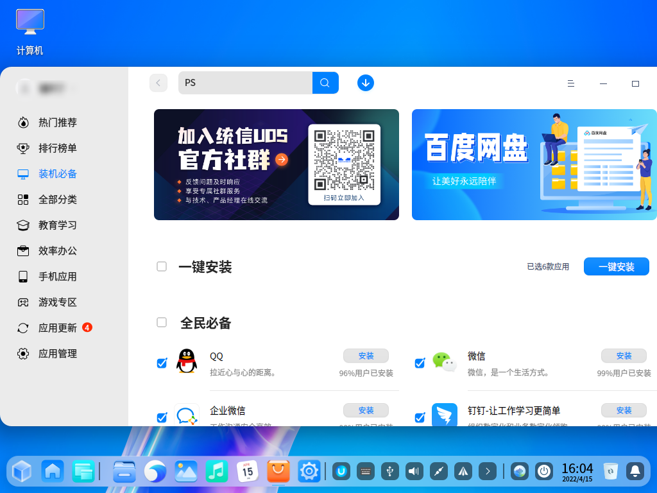Image resolution: width=657 pixels, height=493 pixels.
Task: Click the triangular tray icon beside the arrow
Action: point(463,472)
